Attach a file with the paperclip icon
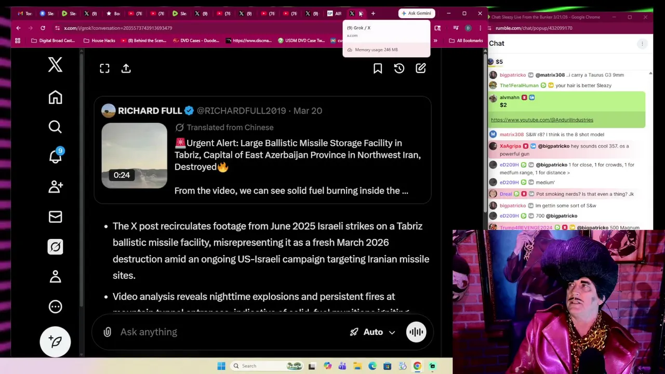The height and width of the screenshot is (374, 665). pyautogui.click(x=107, y=332)
